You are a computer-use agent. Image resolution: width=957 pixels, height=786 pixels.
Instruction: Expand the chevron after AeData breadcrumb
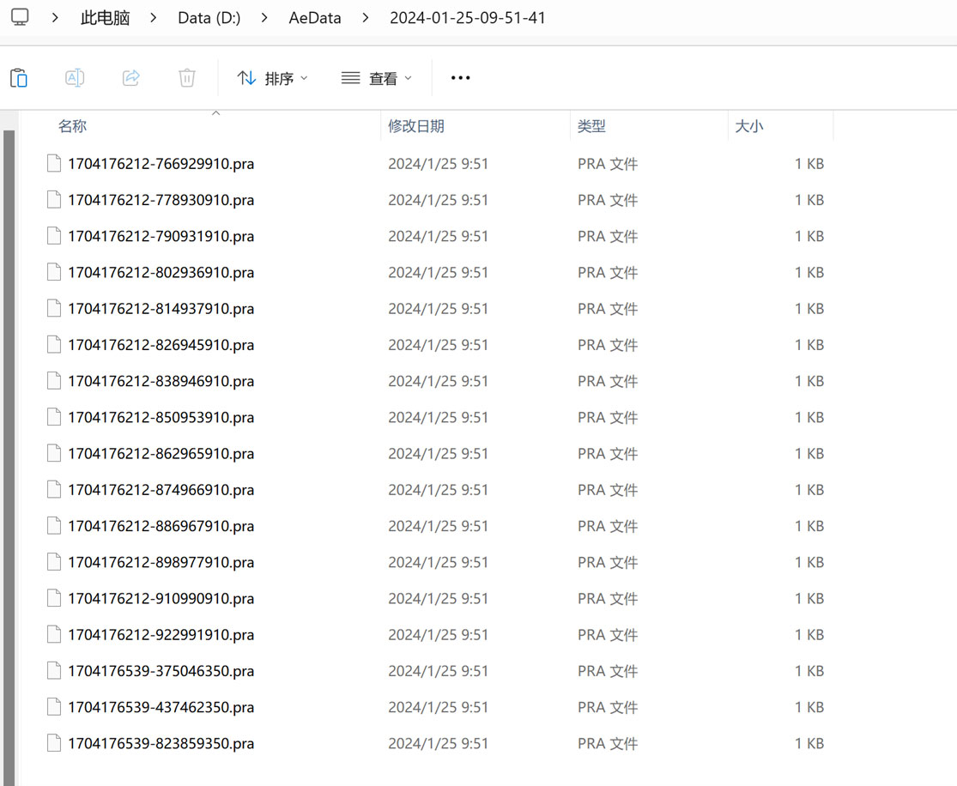tap(365, 18)
